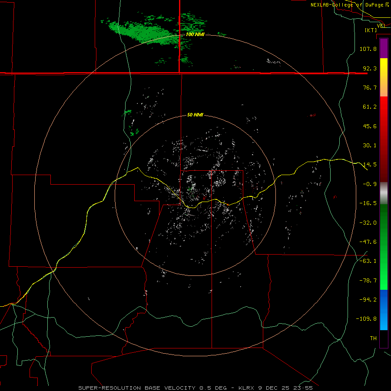Select the 45.6 scale value
This screenshot has width=391, height=391.
pos(370,126)
